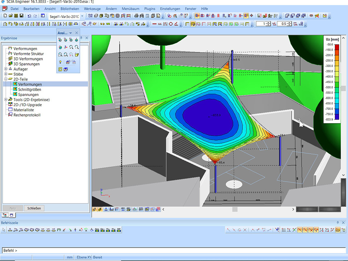Click the light bulb icon in Ansicht panel
The image size is (348, 261).
(x=60, y=62)
